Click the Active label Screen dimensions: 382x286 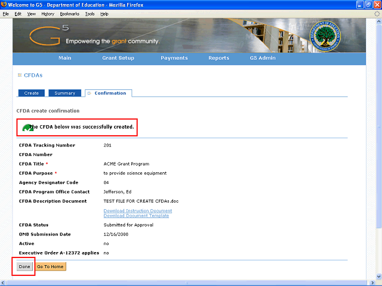click(x=26, y=244)
